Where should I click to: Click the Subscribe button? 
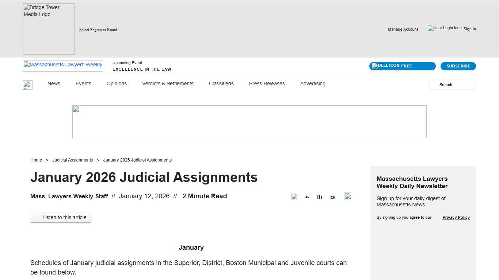[458, 66]
